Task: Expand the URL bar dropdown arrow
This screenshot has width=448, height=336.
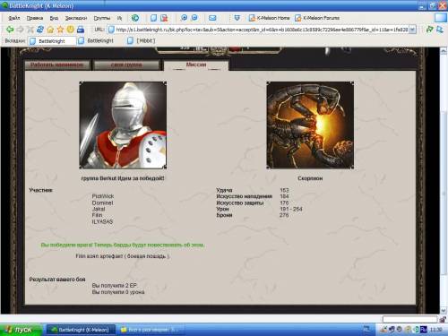Action: [x=412, y=30]
